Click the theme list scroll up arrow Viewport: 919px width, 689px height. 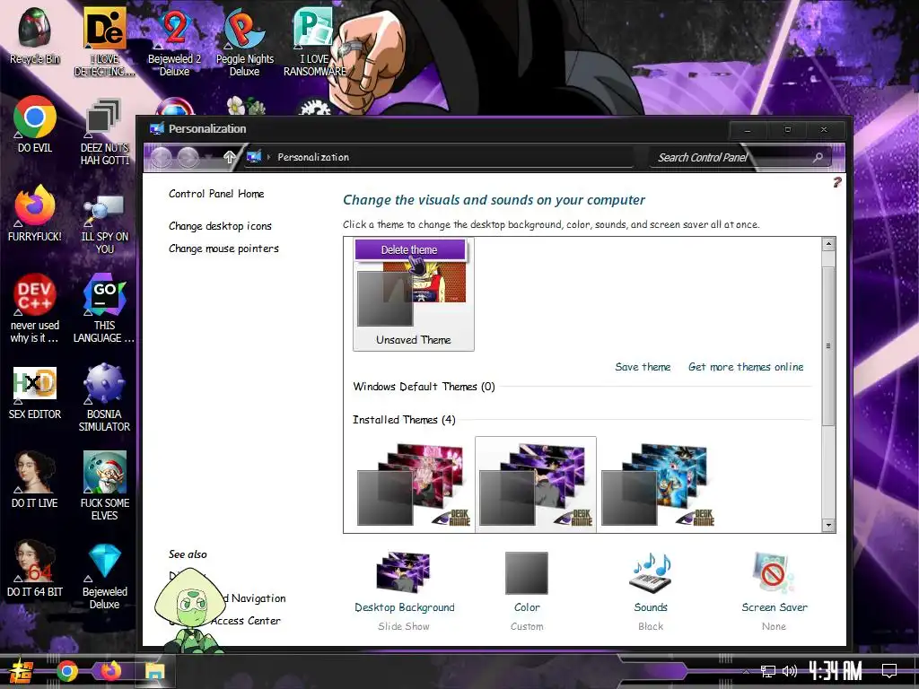pyautogui.click(x=828, y=244)
